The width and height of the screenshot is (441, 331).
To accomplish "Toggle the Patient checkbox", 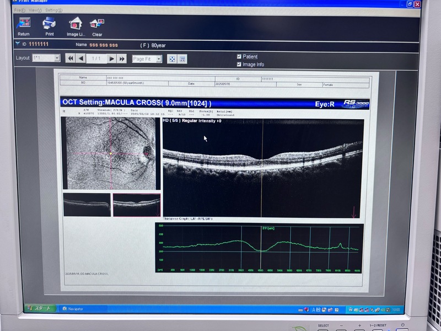I will click(x=239, y=56).
